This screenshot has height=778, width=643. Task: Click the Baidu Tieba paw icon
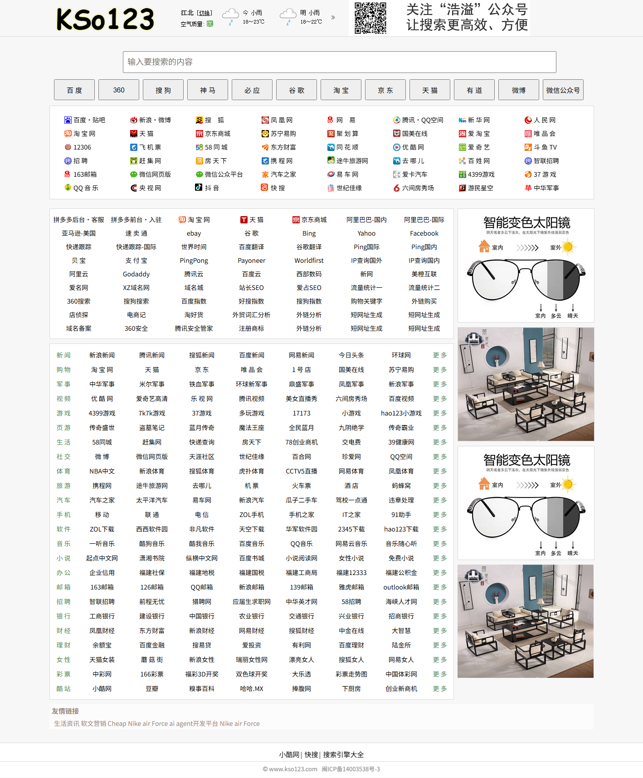[x=68, y=120]
